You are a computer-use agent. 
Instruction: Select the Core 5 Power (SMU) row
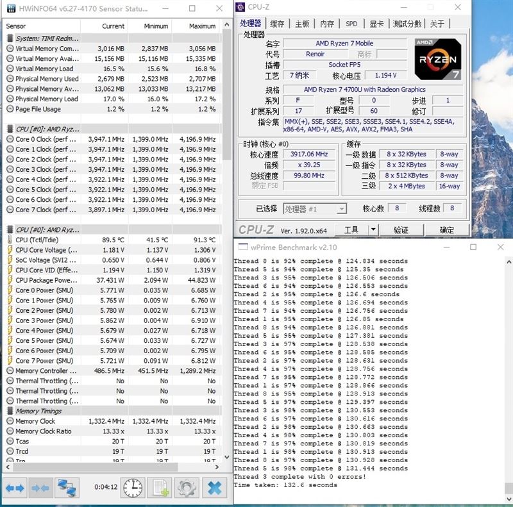(111, 340)
